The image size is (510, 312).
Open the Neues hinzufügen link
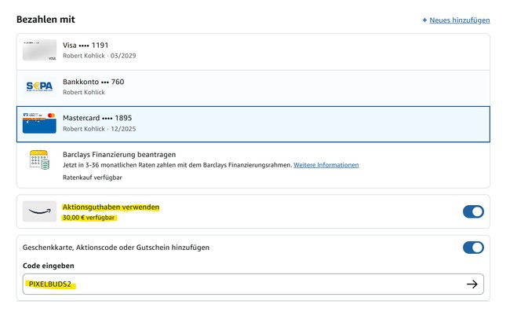click(460, 20)
